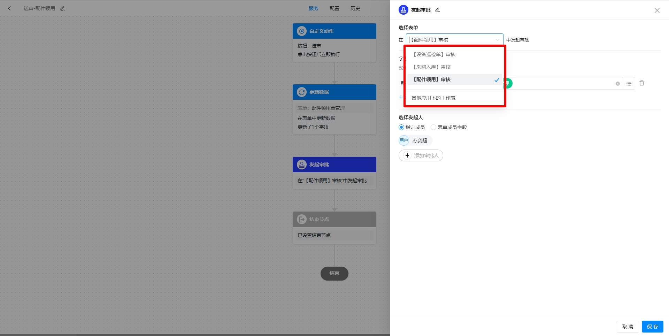669x336 pixels.
Task: Click the rename pencil beside 发起审批 title
Action: click(x=438, y=10)
